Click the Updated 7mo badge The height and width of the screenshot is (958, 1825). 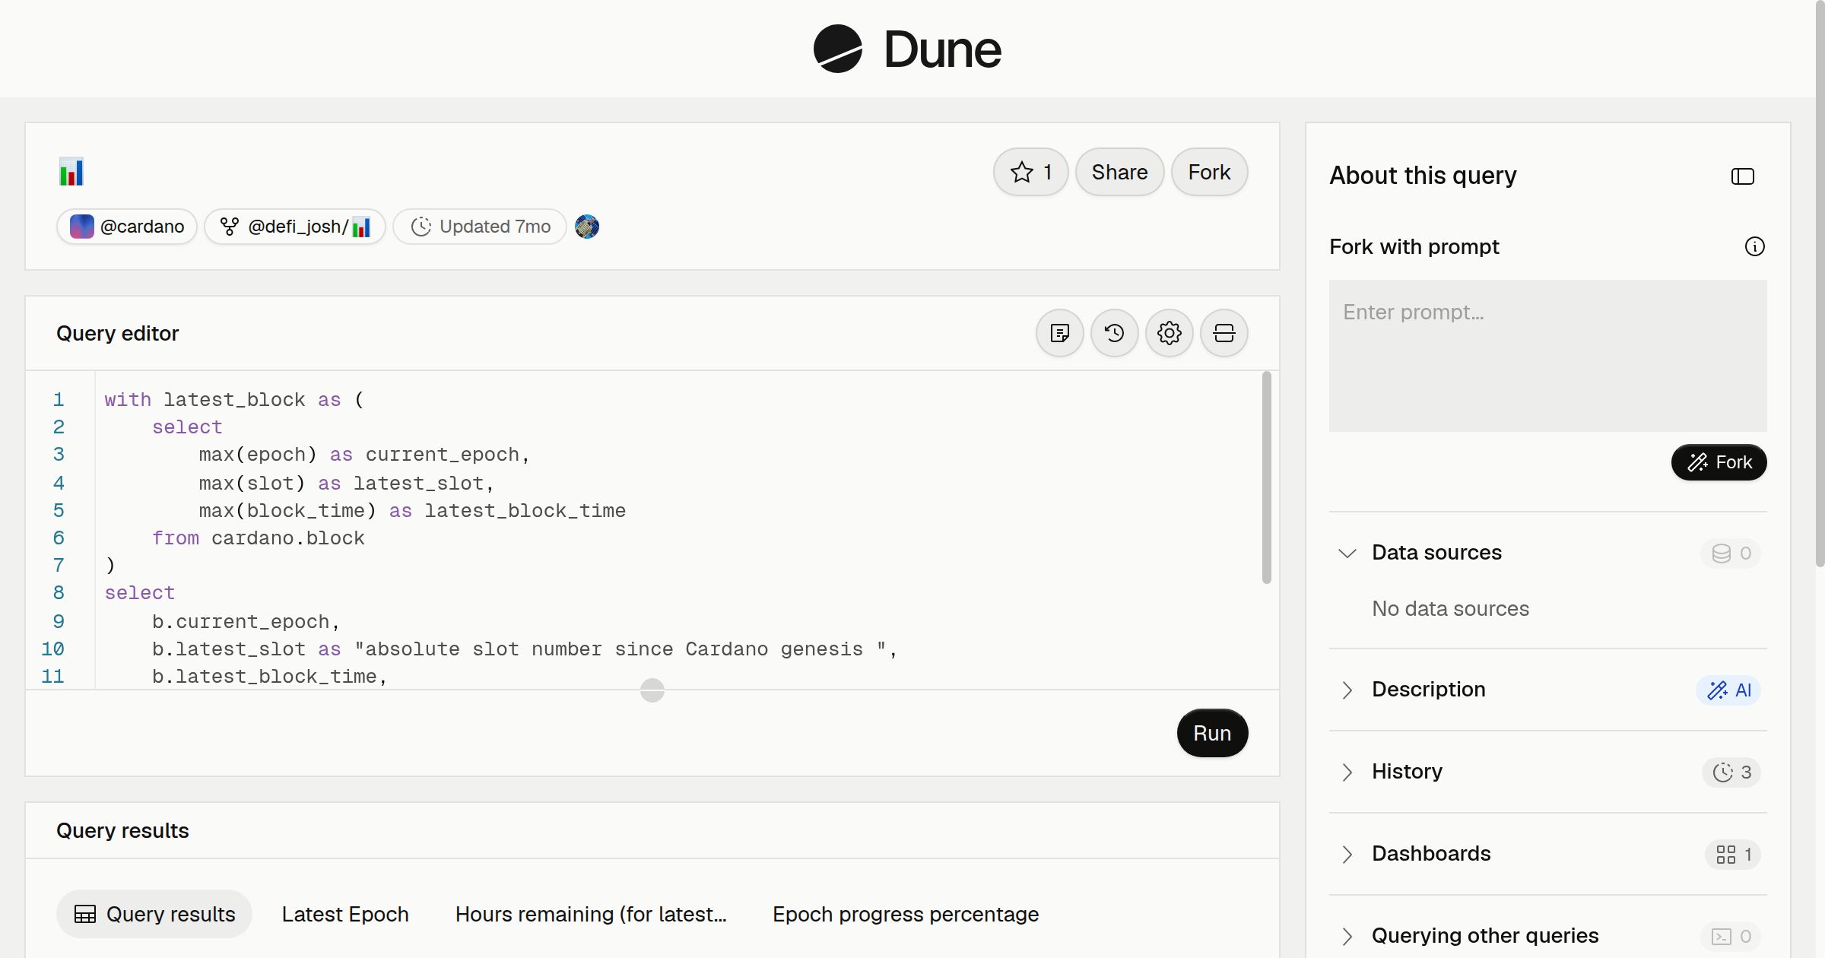click(x=480, y=227)
